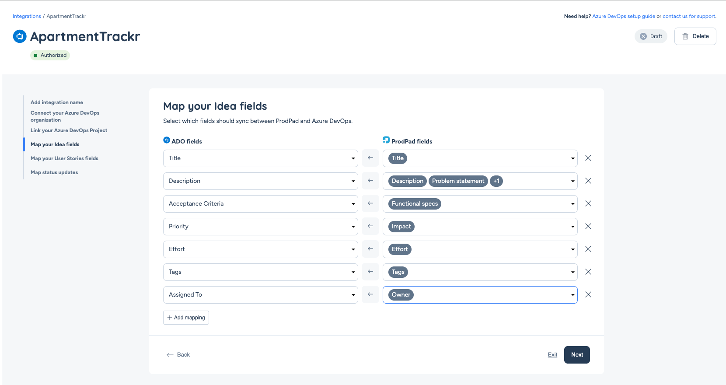
Task: Click the Functional specs chip
Action: click(x=415, y=204)
